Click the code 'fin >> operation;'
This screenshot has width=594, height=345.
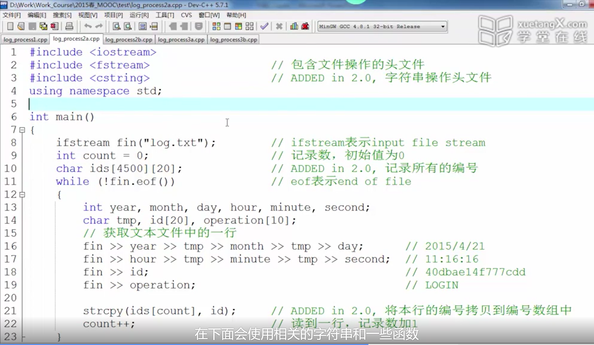139,285
